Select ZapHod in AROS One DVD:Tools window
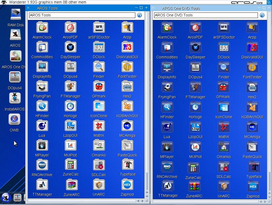The width and height of the screenshot is (272, 205). pyautogui.click(x=253, y=186)
